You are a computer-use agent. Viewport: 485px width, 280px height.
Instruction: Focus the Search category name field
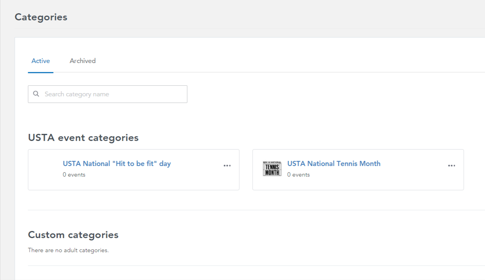(107, 94)
